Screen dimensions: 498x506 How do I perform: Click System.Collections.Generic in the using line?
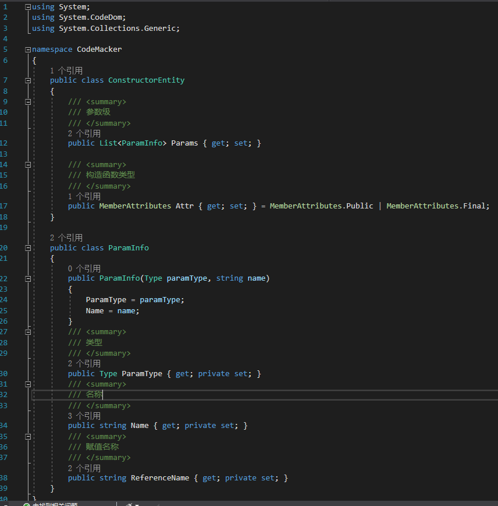click(x=117, y=29)
